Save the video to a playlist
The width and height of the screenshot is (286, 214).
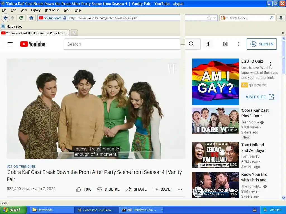162,189
